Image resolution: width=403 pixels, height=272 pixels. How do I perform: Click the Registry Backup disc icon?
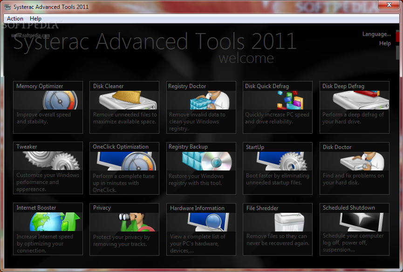[207, 161]
